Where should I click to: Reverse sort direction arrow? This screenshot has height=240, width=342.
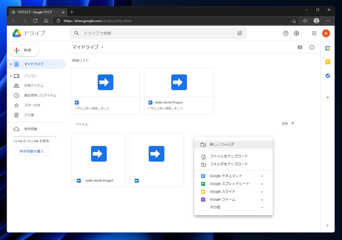(x=293, y=124)
